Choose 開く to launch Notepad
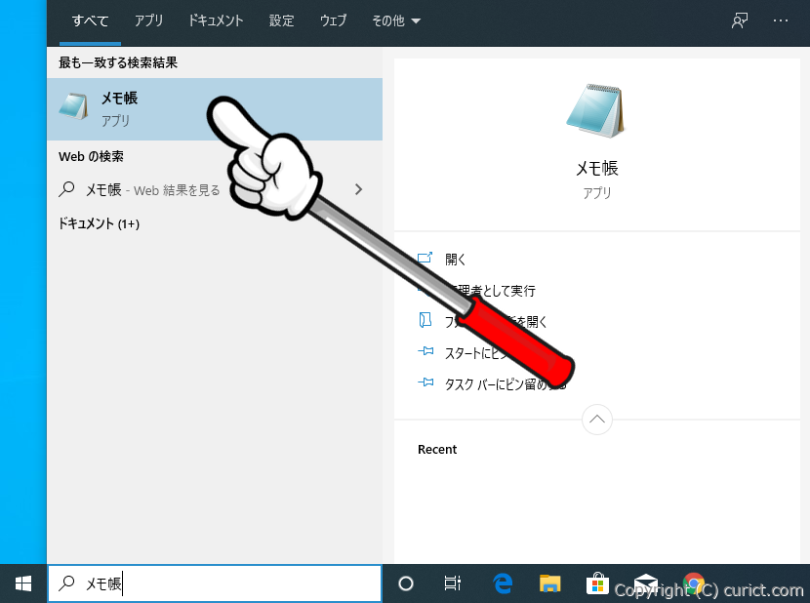Screen dimensions: 810x603 [455, 259]
